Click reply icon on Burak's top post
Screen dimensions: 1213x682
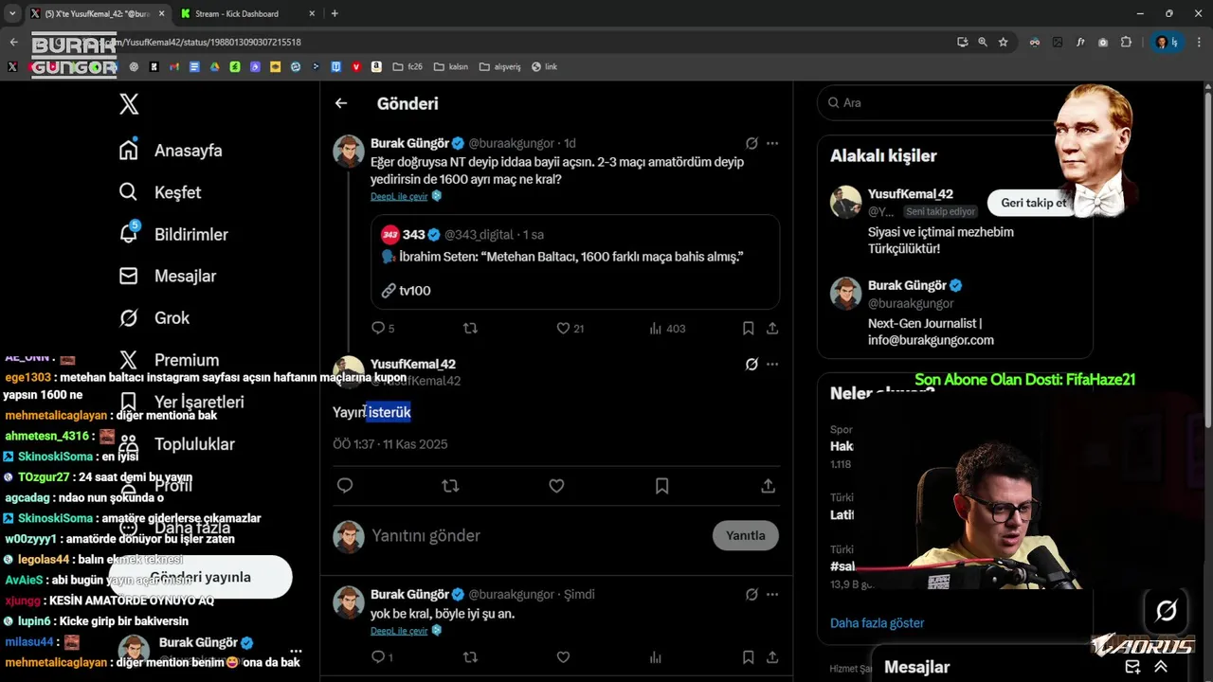378,329
